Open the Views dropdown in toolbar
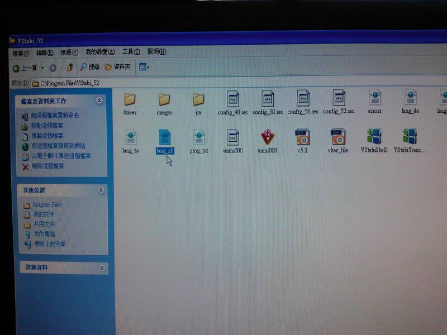This screenshot has width=447, height=335. click(144, 67)
